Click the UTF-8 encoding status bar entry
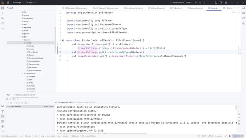 210,136
